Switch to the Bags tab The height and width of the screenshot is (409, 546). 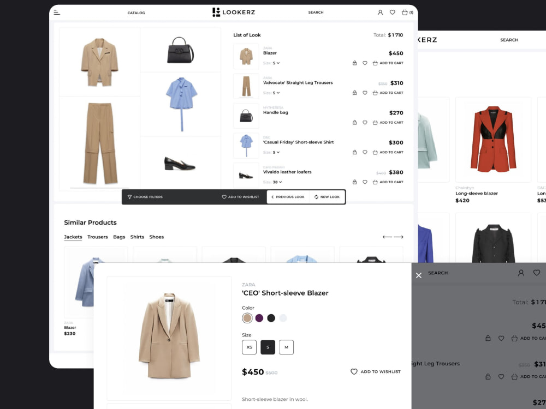click(x=119, y=237)
